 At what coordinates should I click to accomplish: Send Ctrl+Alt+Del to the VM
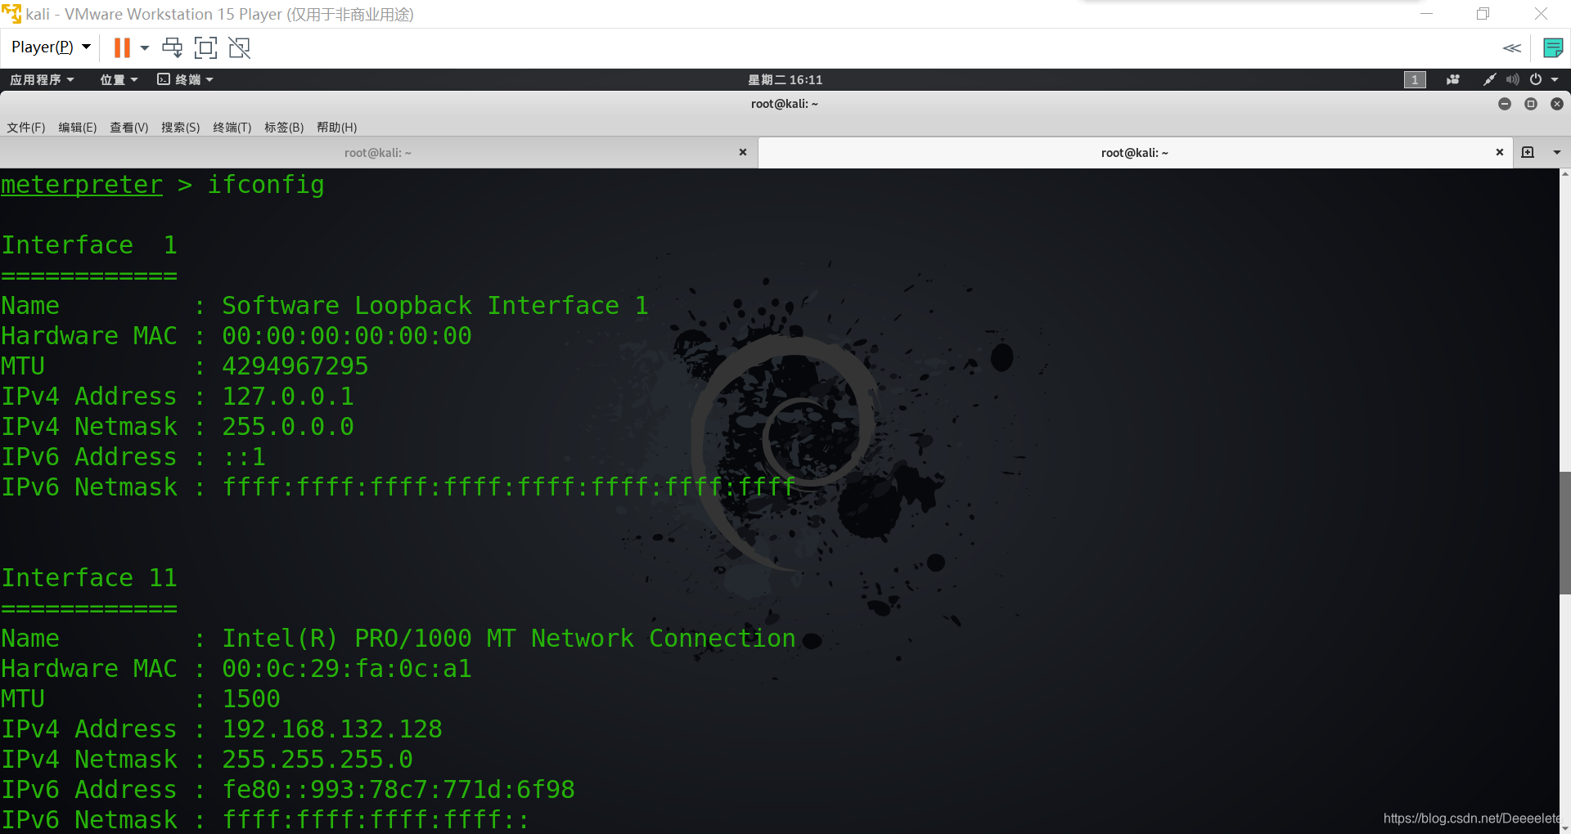coord(173,47)
